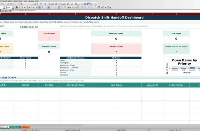Open the font name dropdown arrow

pos(4,7)
